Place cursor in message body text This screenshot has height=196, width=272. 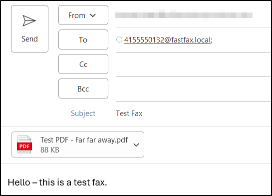pos(57,182)
